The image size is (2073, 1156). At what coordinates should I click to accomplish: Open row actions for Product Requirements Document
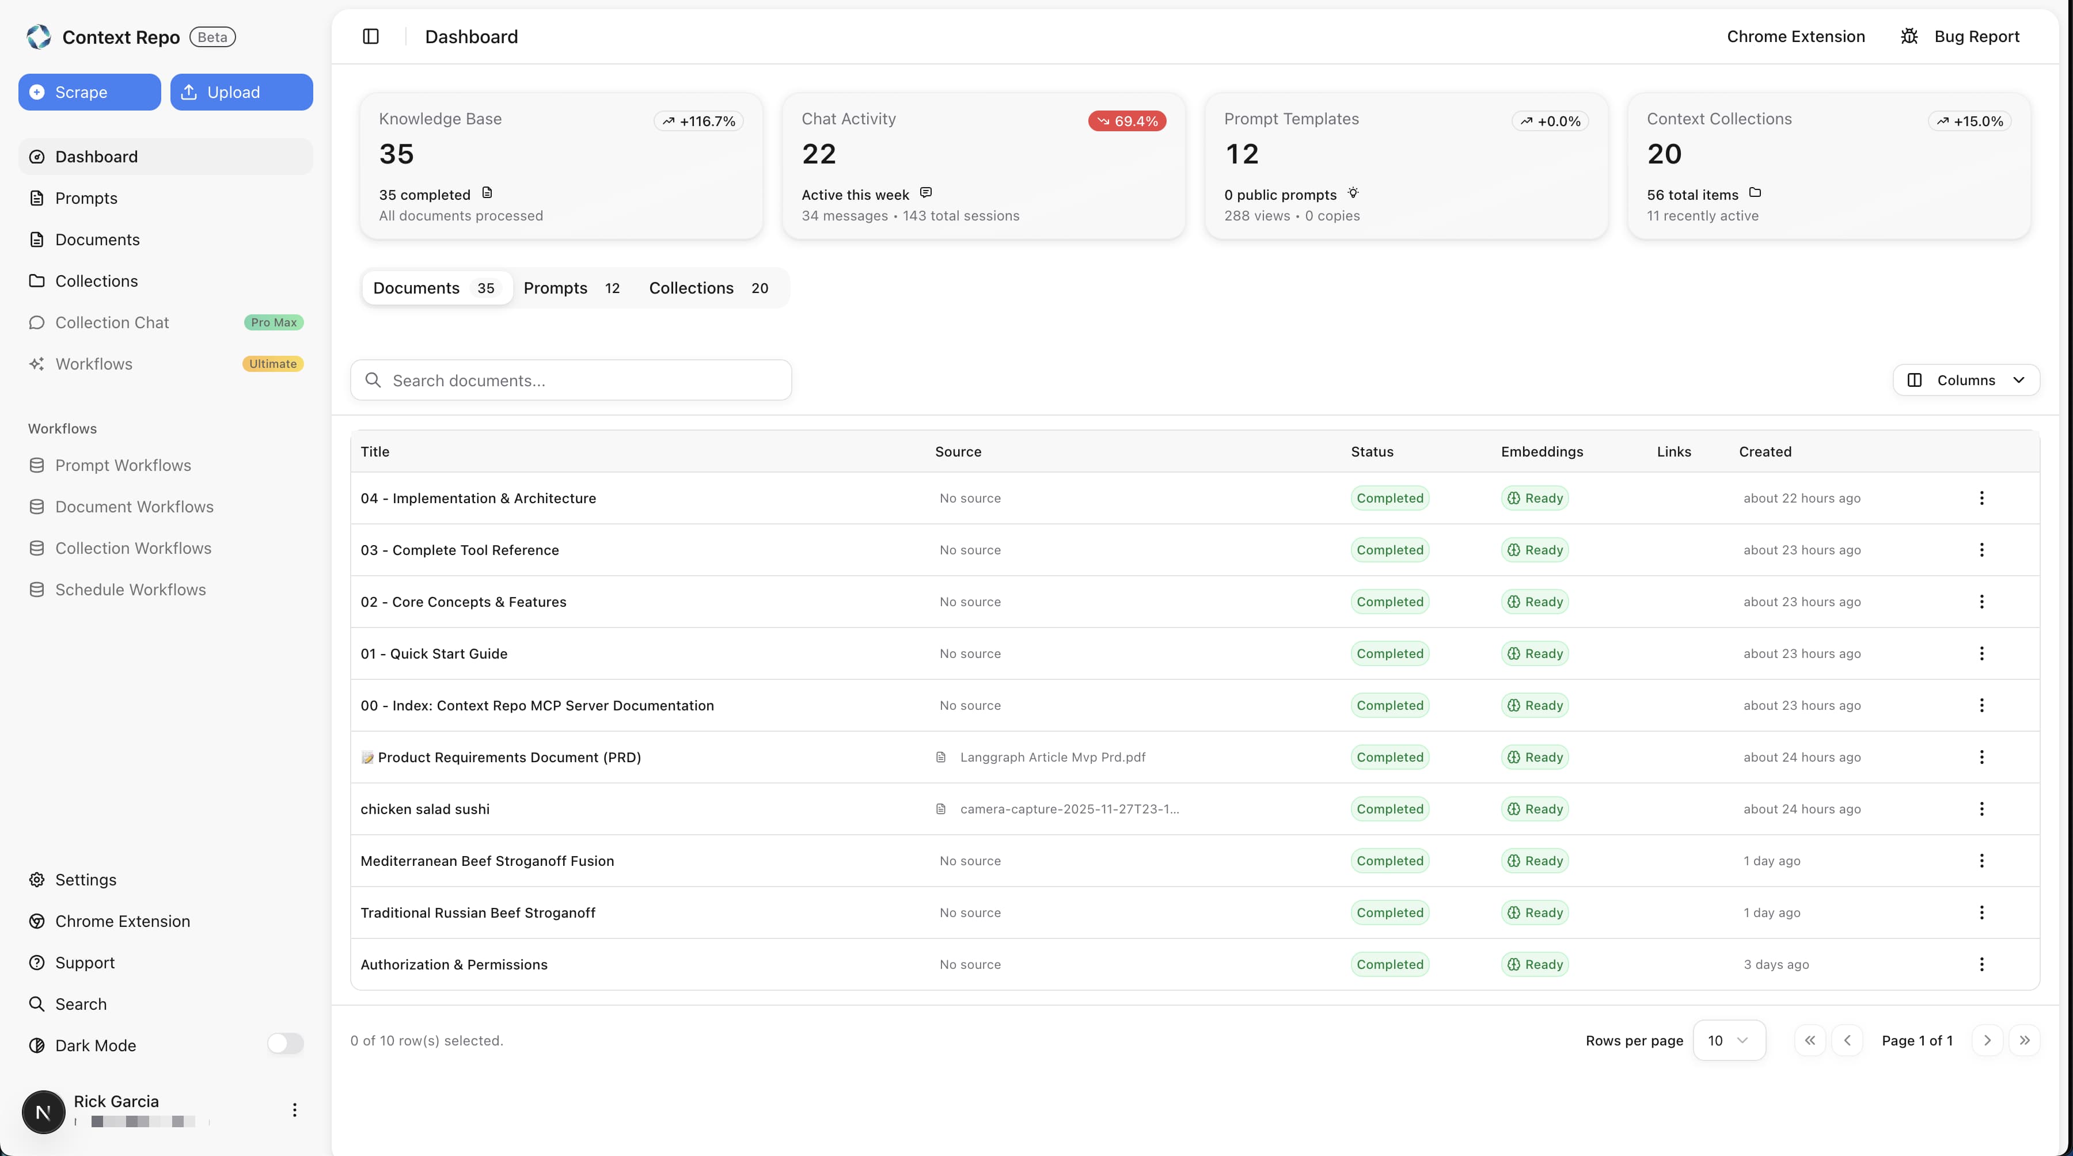click(x=1982, y=757)
